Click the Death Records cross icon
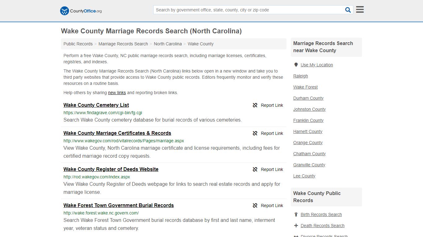 tap(296, 226)
